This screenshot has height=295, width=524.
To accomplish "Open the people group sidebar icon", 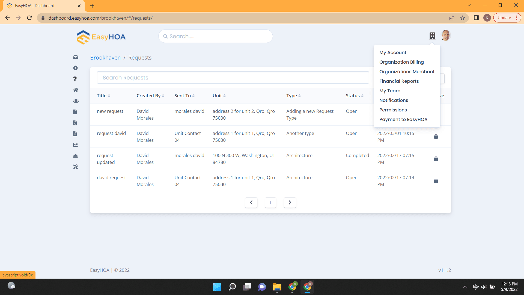I will coord(76,101).
